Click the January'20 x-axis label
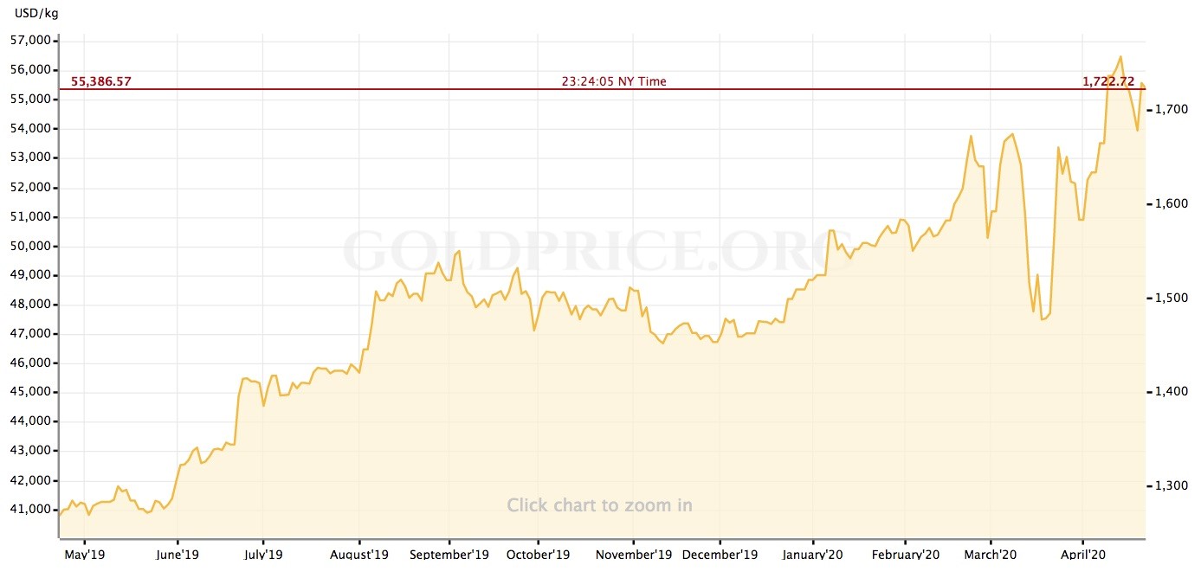Image resolution: width=1201 pixels, height=578 pixels. [x=814, y=555]
